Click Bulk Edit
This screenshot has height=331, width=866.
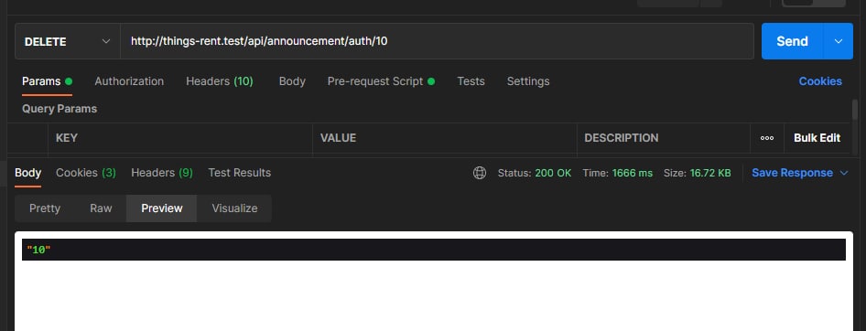[x=817, y=138]
